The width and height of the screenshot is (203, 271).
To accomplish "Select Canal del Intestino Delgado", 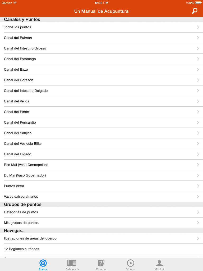I will 101,91.
